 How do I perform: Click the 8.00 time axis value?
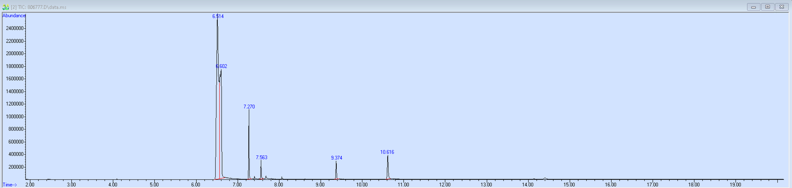(279, 185)
